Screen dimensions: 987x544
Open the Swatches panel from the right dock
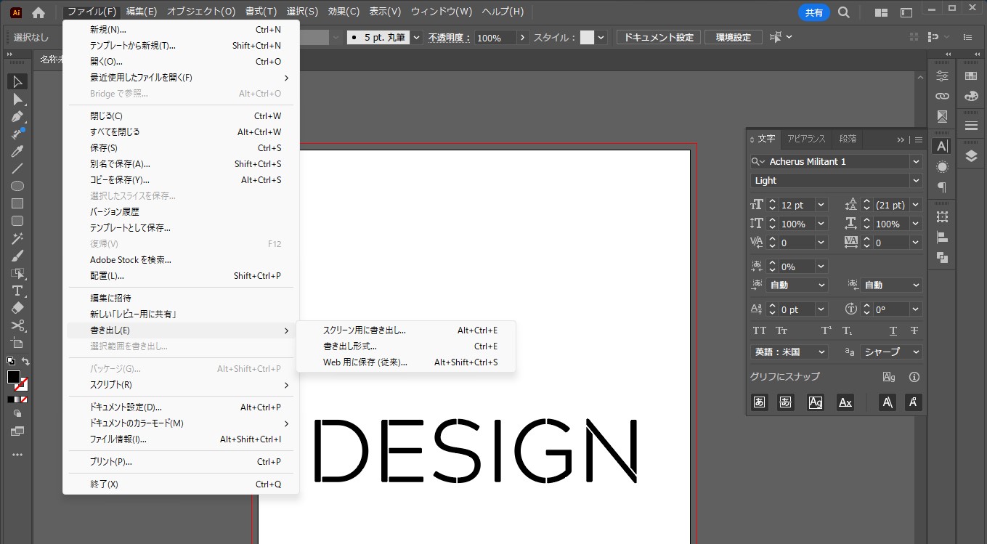971,76
